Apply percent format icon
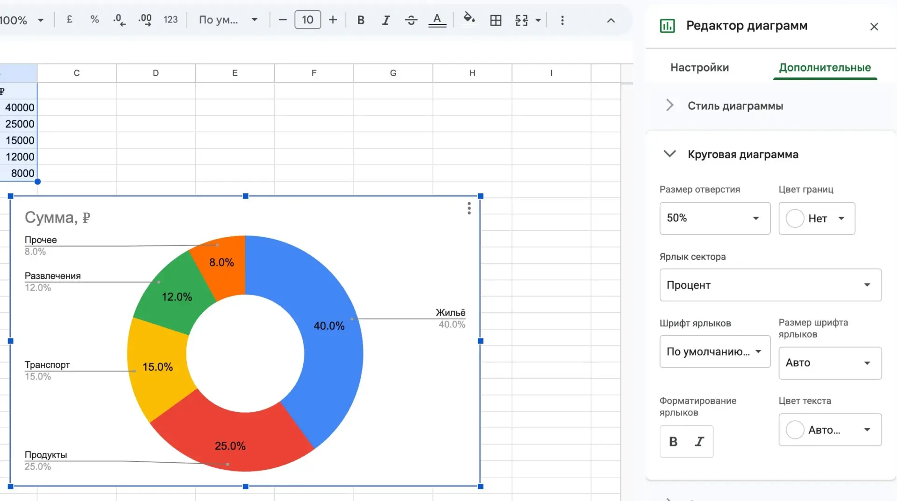Screen dimensions: 897x501 tap(95, 20)
